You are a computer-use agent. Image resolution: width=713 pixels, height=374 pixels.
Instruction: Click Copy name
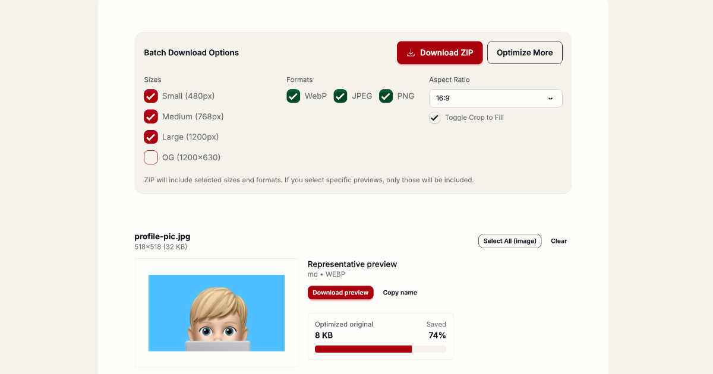(400, 293)
